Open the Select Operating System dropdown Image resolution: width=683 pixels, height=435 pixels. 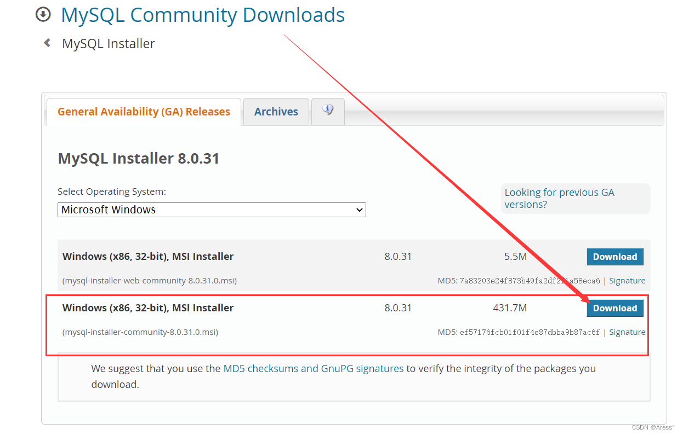pyautogui.click(x=212, y=210)
